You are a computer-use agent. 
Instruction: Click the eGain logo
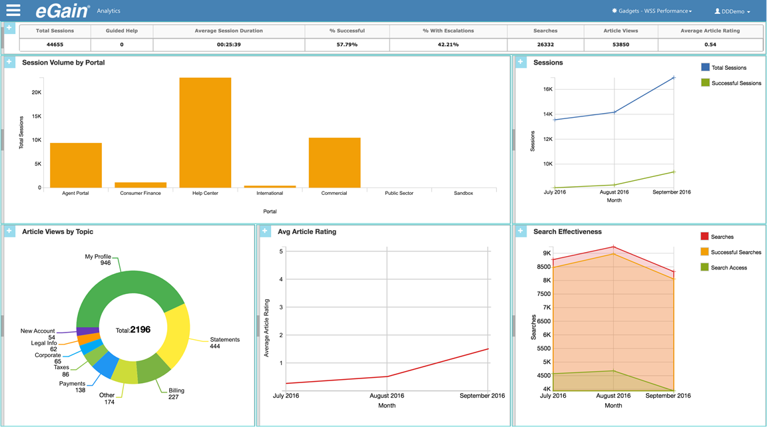[63, 11]
